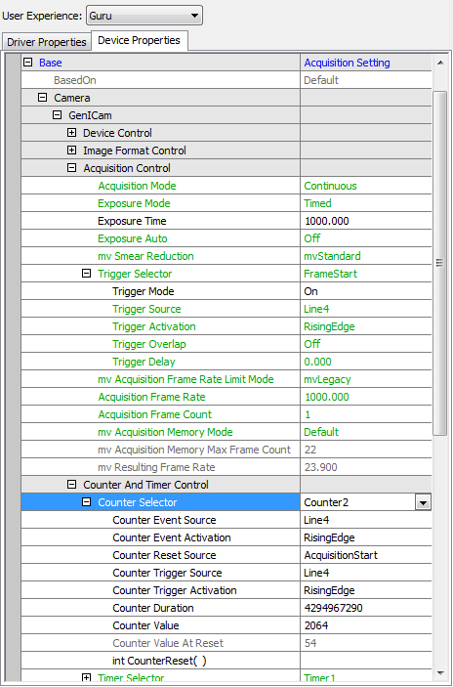
Task: Click the Exposure Time value field
Action: 366,221
